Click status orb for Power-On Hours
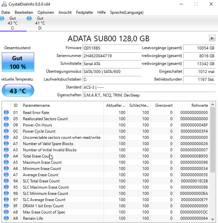This screenshot has width=218, height=223. coord(6,125)
